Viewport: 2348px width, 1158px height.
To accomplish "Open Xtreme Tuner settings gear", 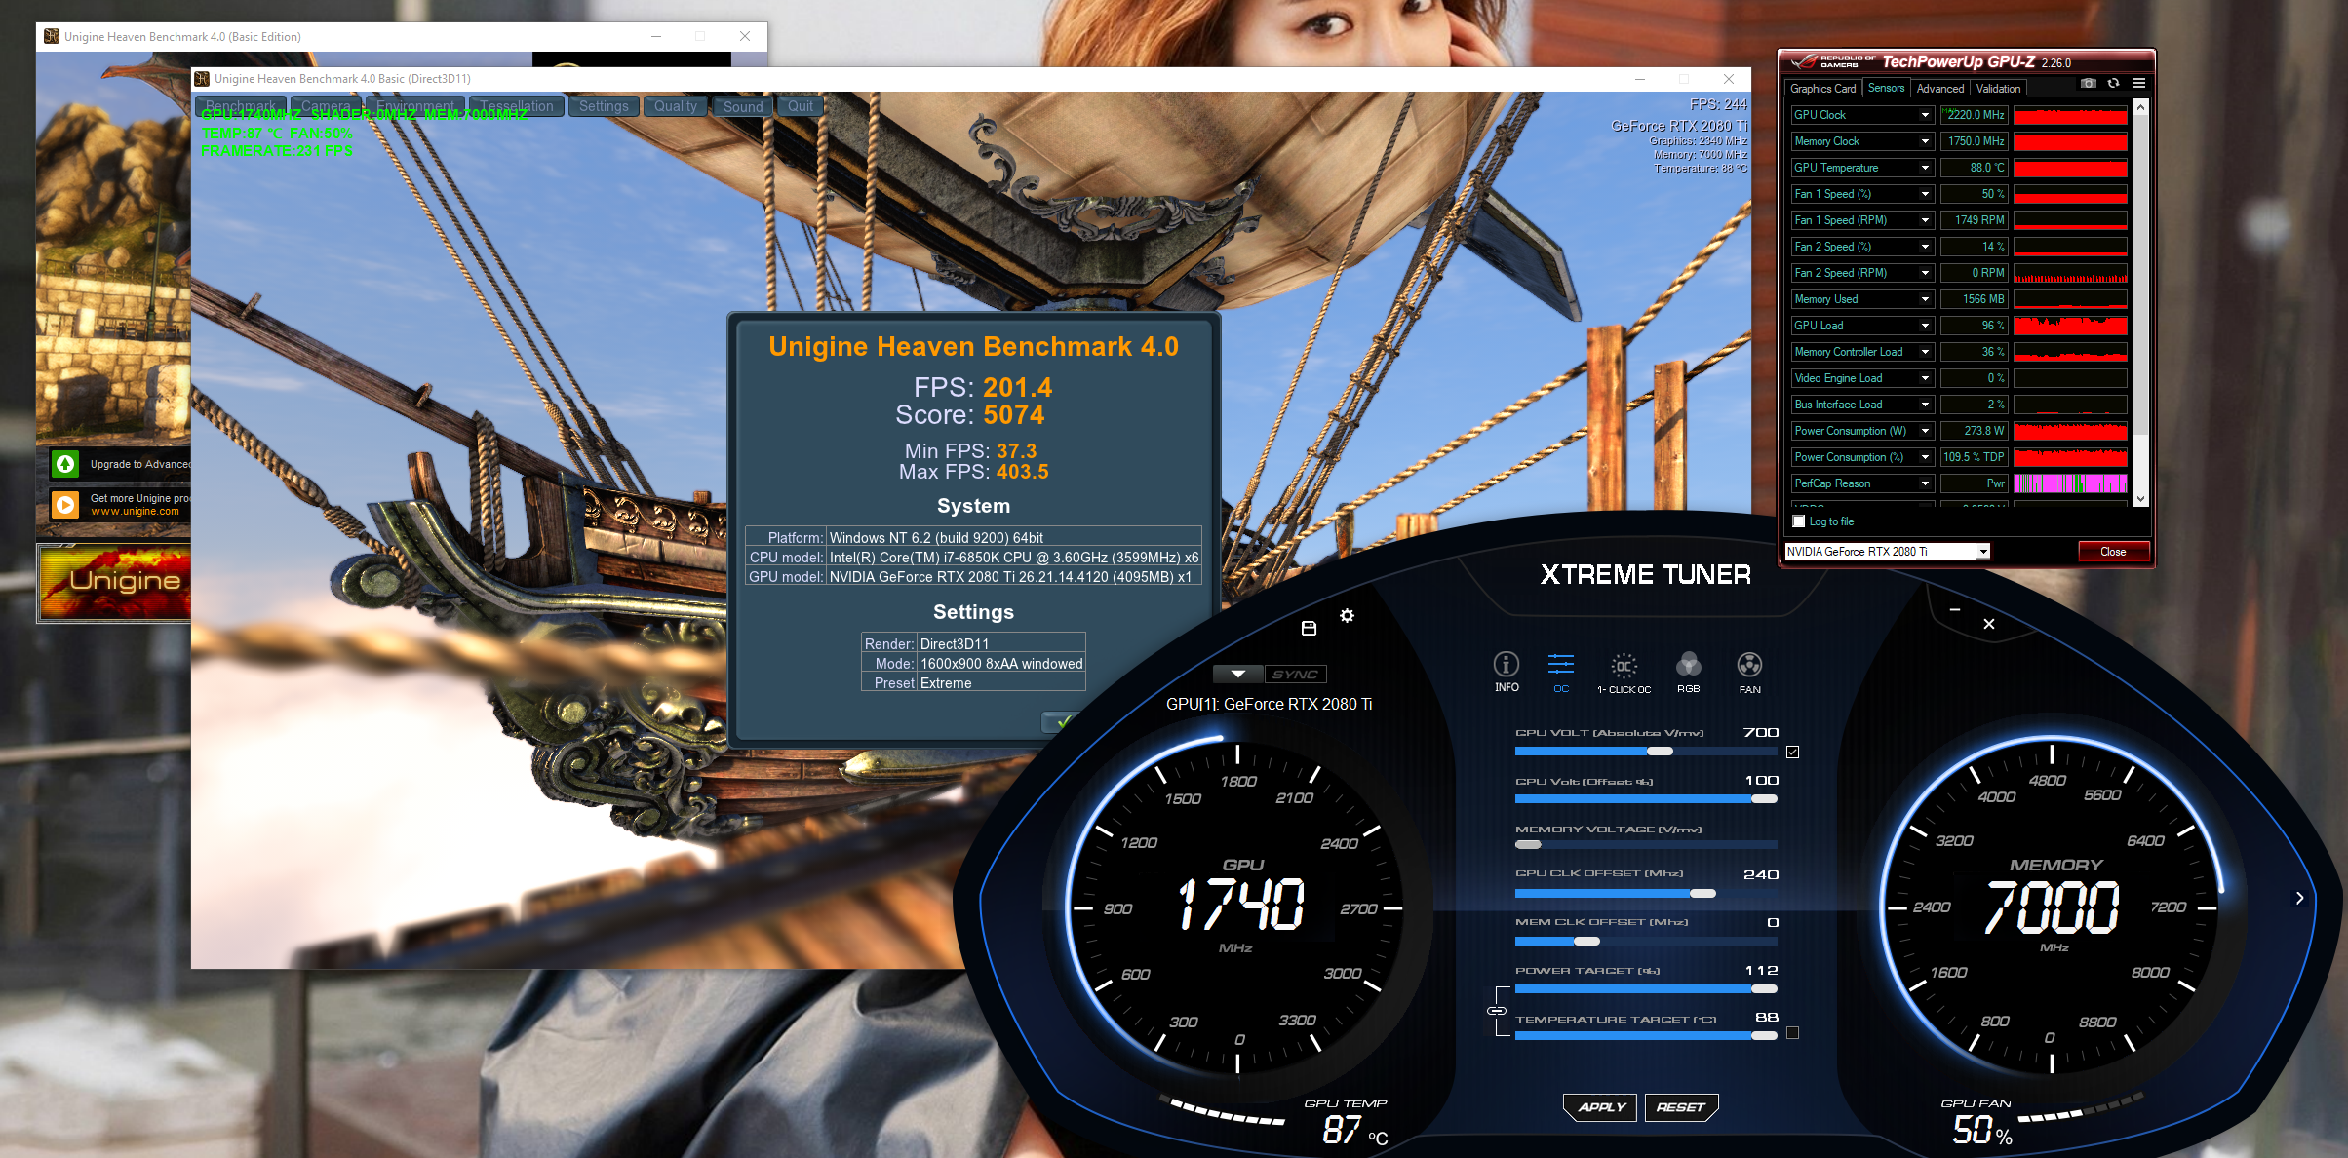I will [x=1347, y=616].
